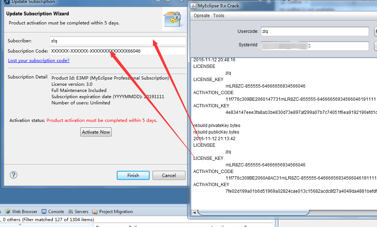
Task: Click the Project Migration icon
Action: tap(95, 212)
